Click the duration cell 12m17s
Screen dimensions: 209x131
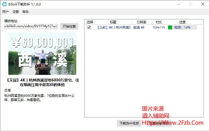[x=159, y=27]
